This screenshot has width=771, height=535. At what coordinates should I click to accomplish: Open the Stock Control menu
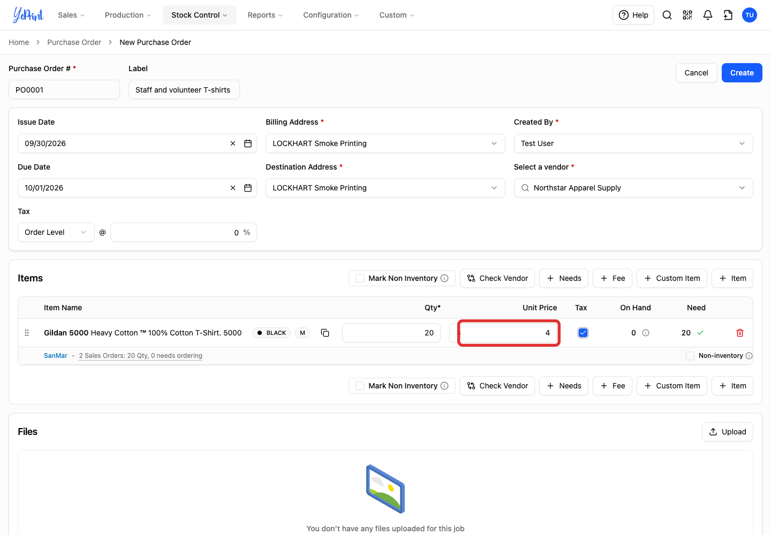click(x=199, y=15)
